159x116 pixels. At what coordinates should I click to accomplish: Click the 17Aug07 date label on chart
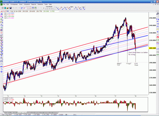coord(129,64)
